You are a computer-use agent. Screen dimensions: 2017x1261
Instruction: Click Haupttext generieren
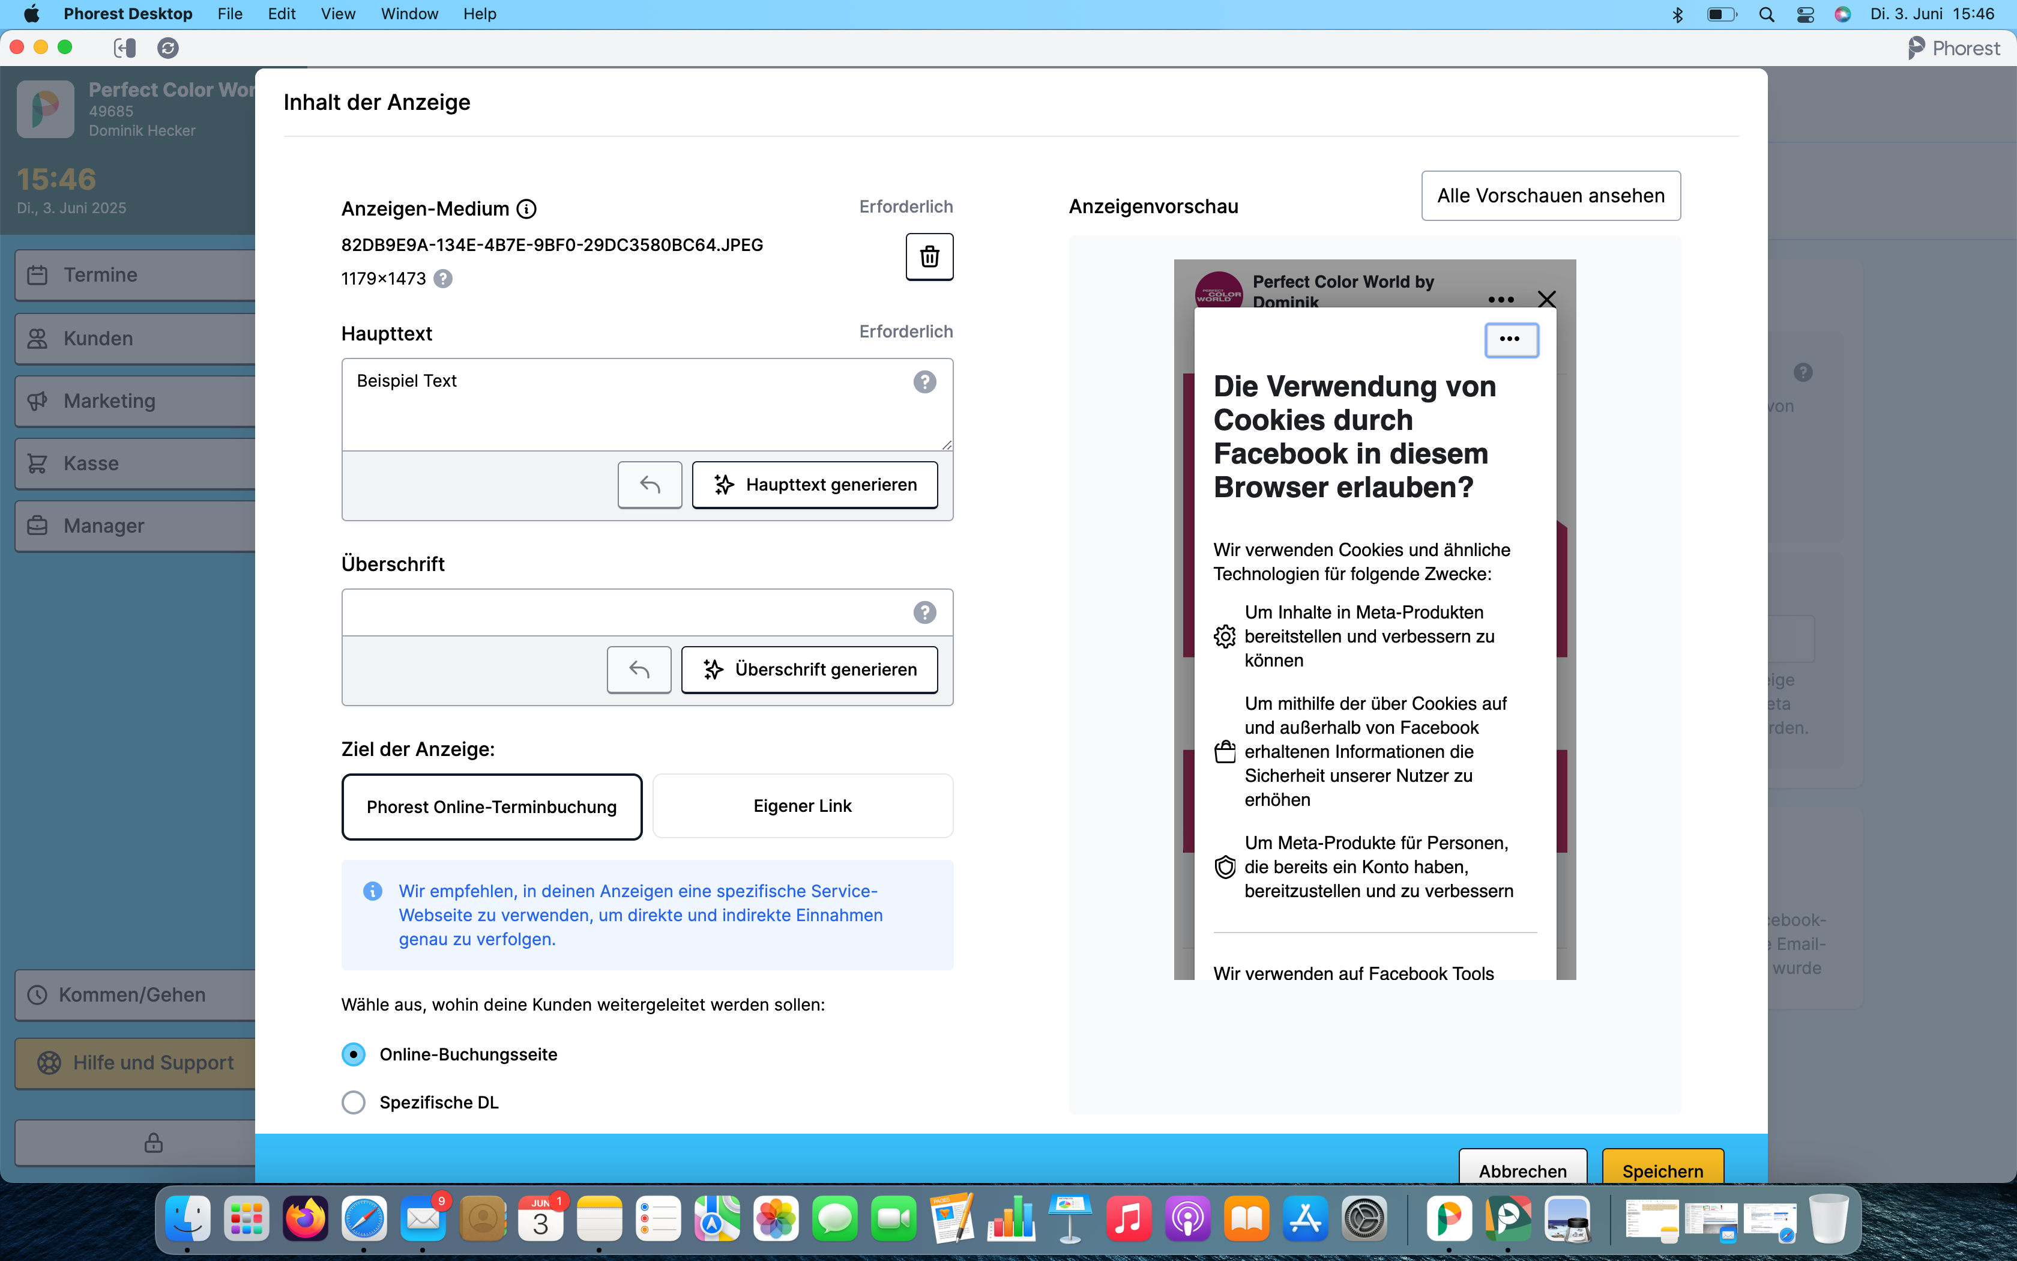(x=814, y=485)
